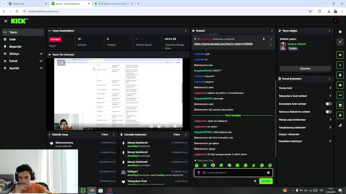Click the Gönder send button

tap(266, 181)
